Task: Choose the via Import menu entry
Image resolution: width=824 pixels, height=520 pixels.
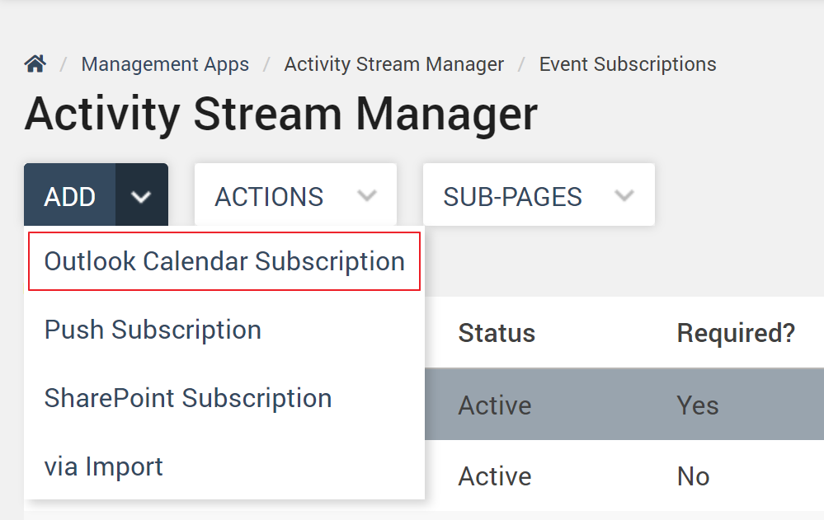Action: click(104, 466)
